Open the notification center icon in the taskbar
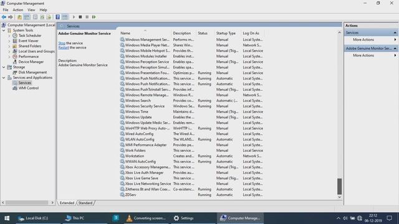The image size is (399, 224). tap(389, 218)
